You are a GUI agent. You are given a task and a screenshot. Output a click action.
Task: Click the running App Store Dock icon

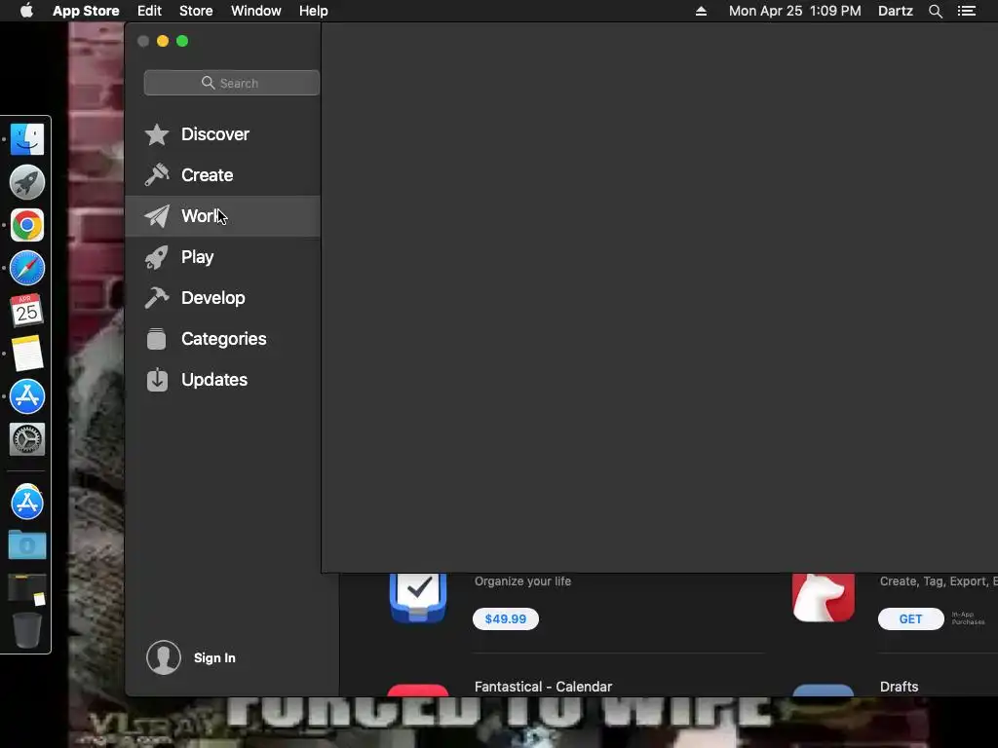coord(26,396)
